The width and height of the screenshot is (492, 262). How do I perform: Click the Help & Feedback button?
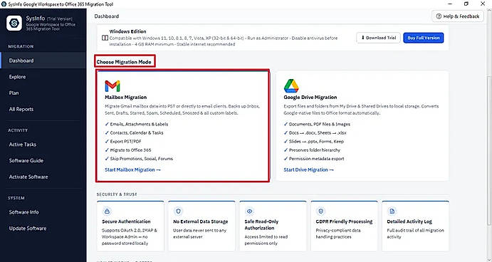click(x=458, y=16)
